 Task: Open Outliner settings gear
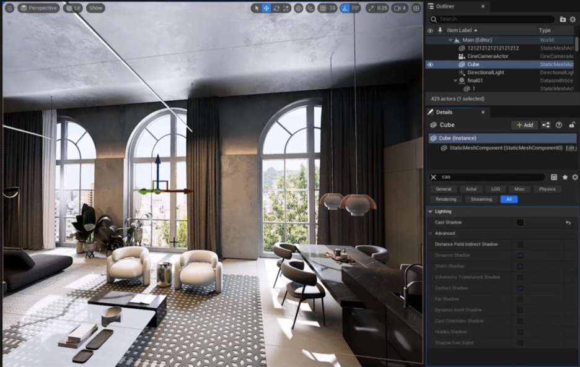573,19
